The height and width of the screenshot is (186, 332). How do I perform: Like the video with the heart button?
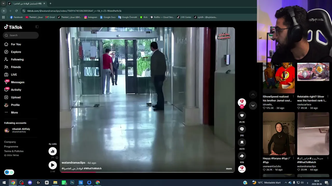pos(242,115)
